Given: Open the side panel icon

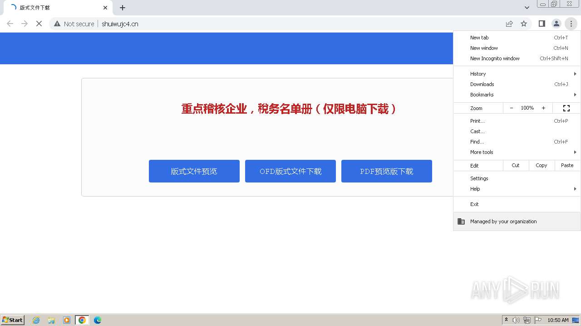Looking at the screenshot, I should [542, 24].
